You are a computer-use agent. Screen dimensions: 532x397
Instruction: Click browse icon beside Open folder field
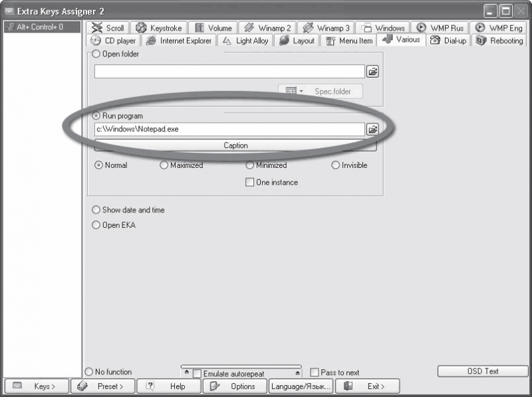(x=372, y=72)
